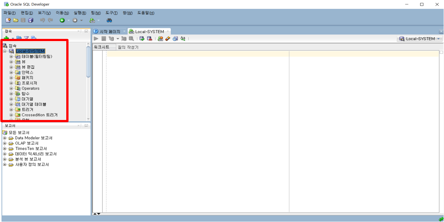The image size is (444, 222).
Task: Select the 대기열 테이블 tree item
Action: coord(34,104)
